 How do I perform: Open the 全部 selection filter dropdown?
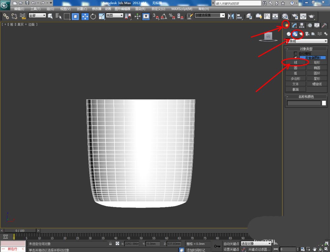(37, 15)
